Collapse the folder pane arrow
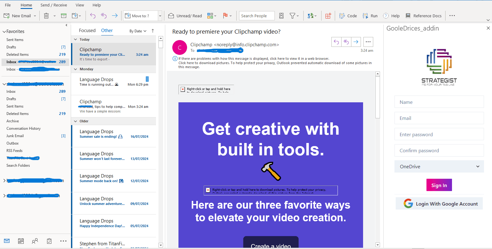Image resolution: width=492 pixels, height=249 pixels. (x=66, y=25)
